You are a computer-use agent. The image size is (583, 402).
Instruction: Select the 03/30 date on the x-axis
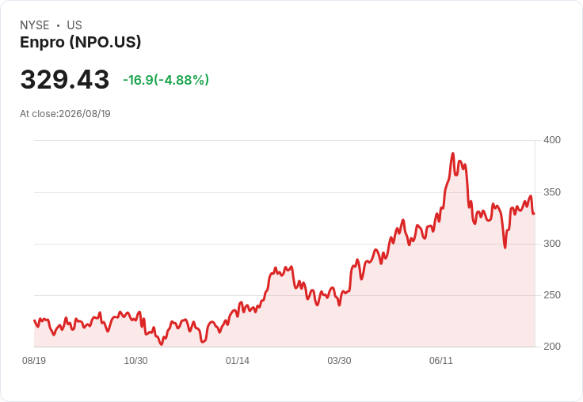tap(339, 360)
